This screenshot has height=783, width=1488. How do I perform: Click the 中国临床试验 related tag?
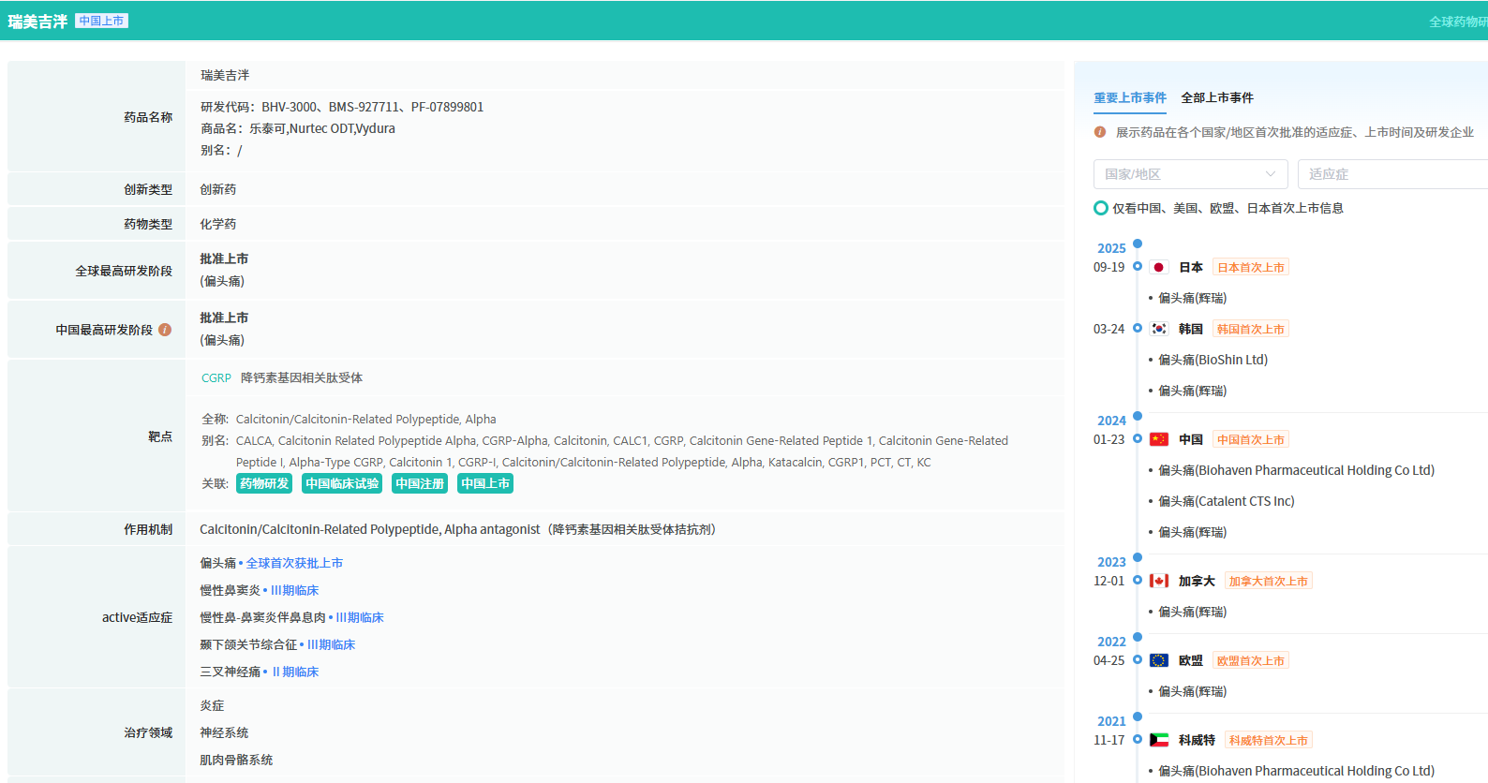click(342, 483)
